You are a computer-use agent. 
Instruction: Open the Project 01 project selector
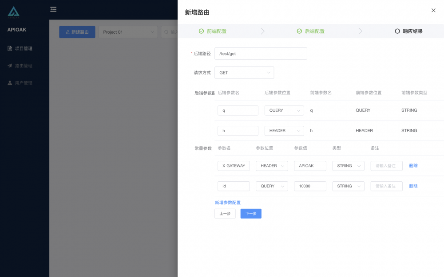click(128, 32)
